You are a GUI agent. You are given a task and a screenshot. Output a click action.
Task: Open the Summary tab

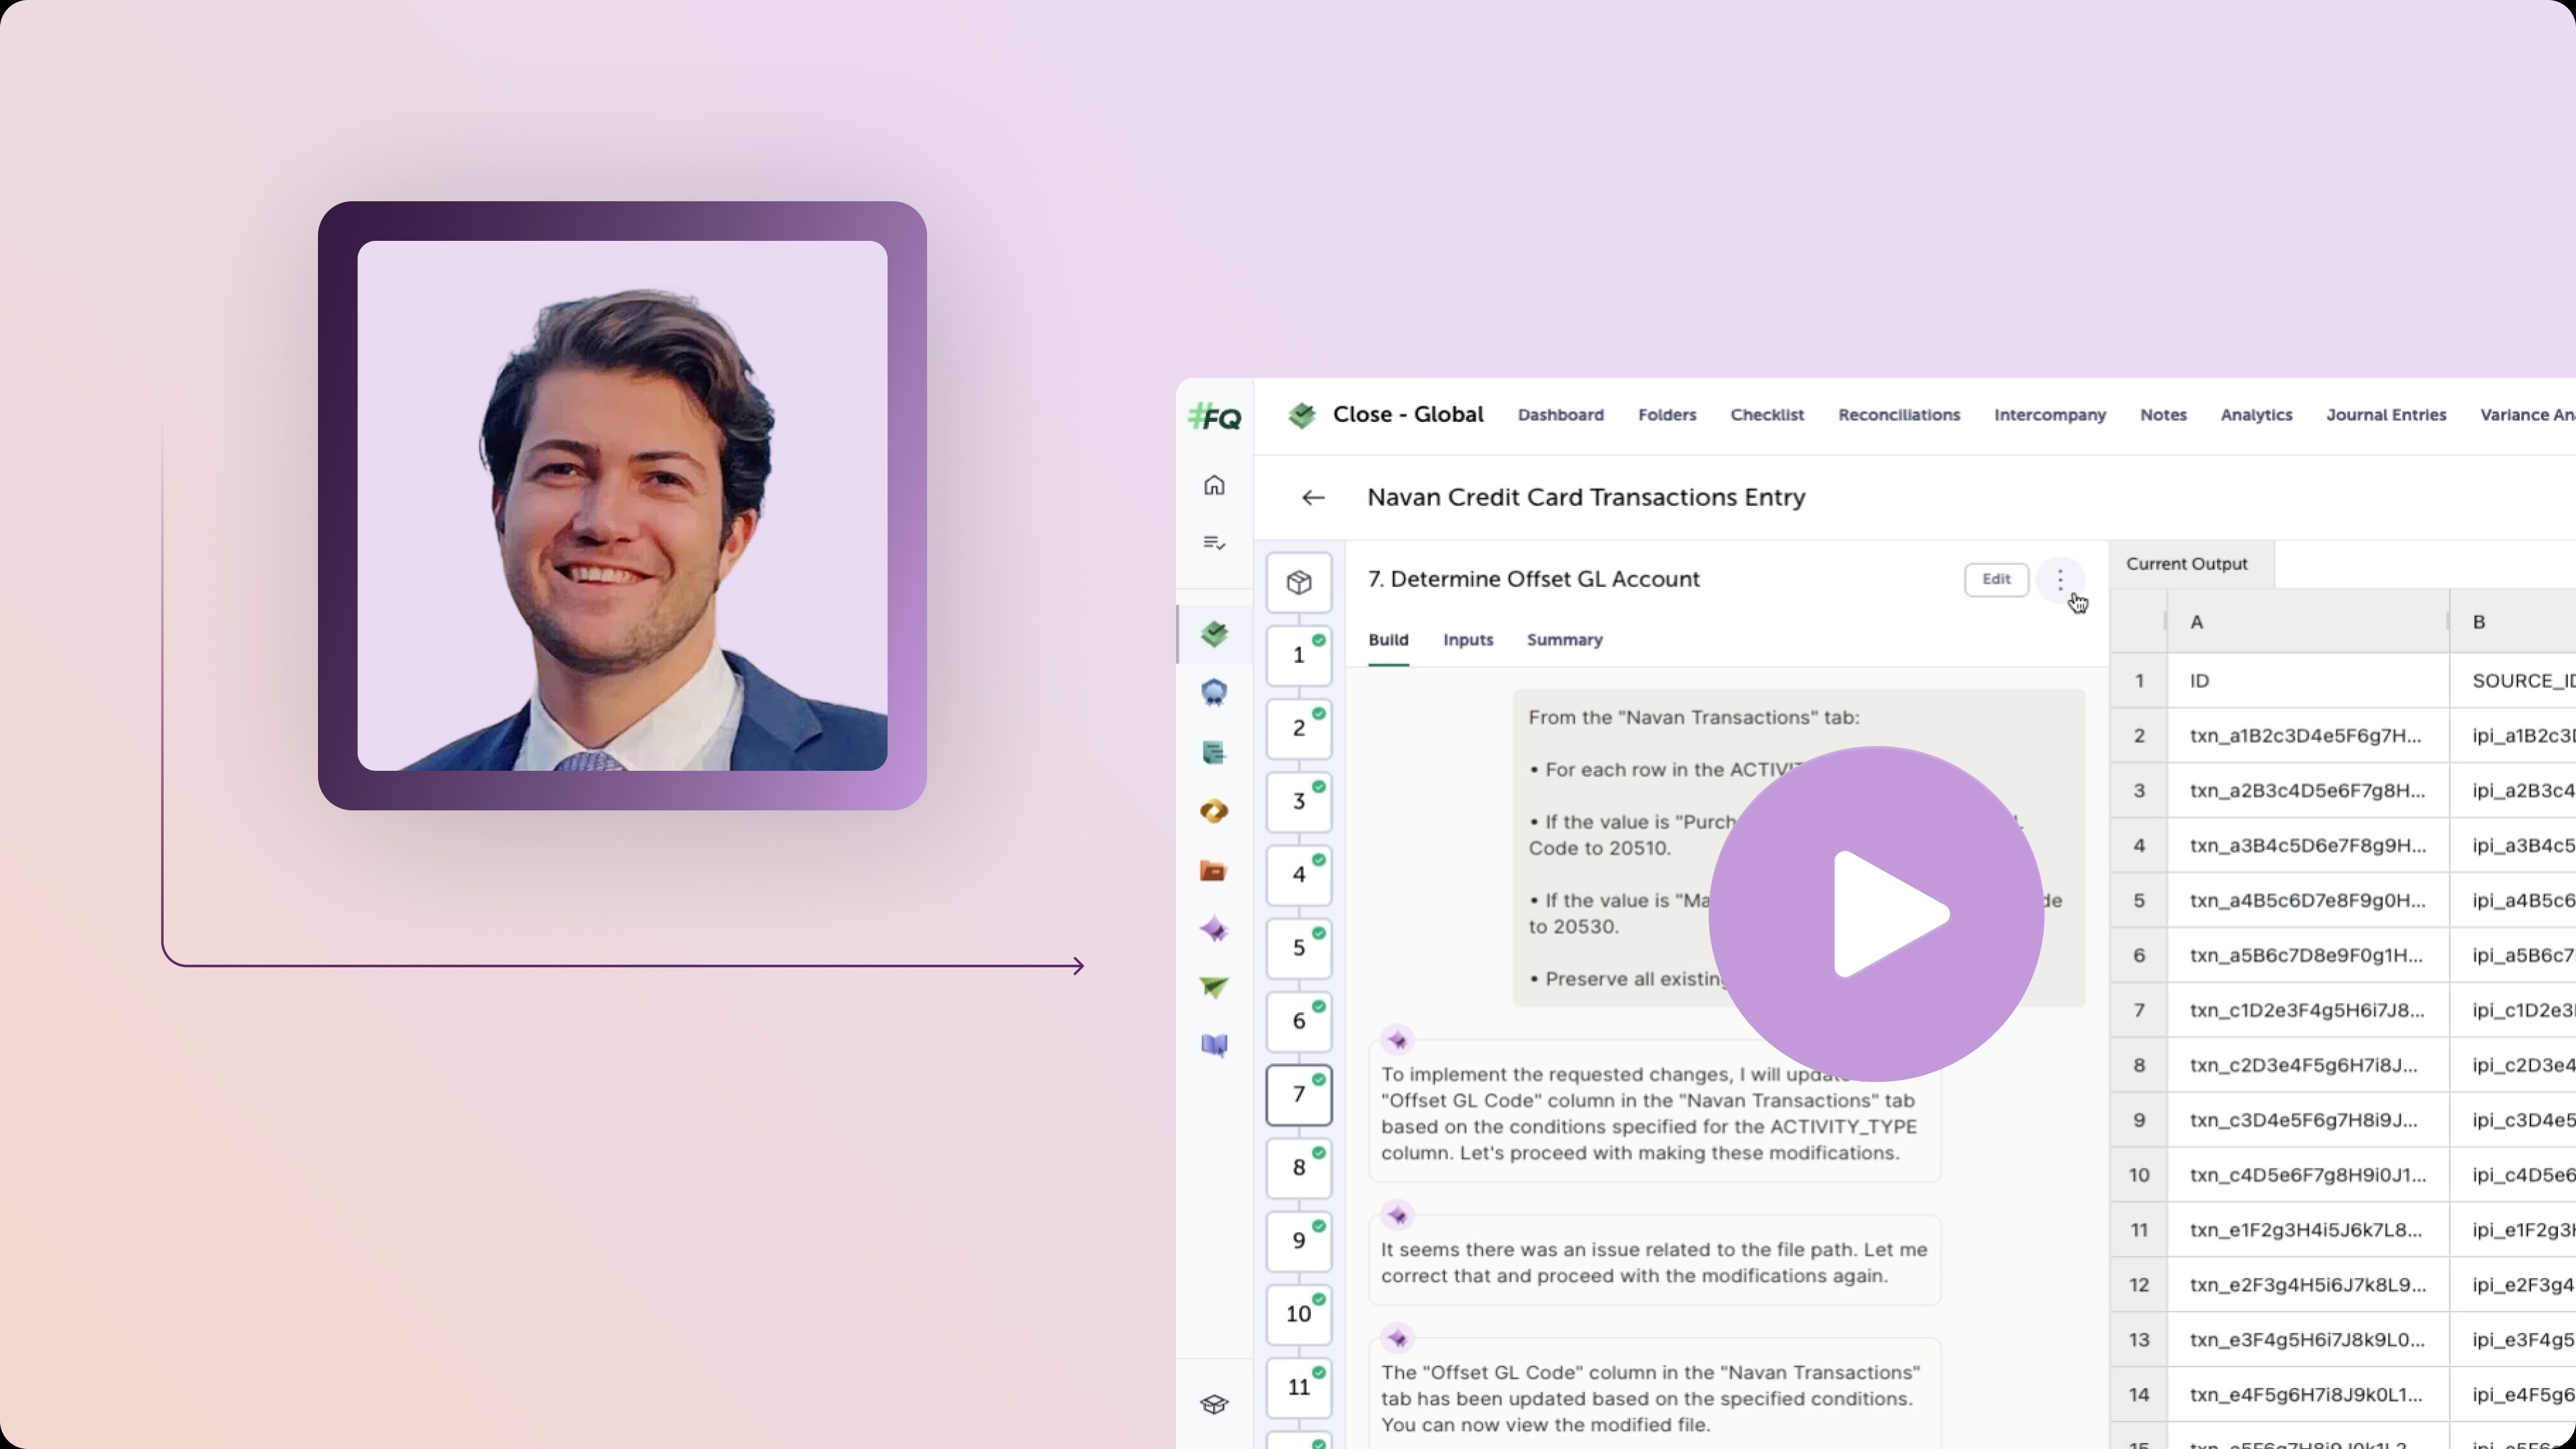pyautogui.click(x=1564, y=640)
